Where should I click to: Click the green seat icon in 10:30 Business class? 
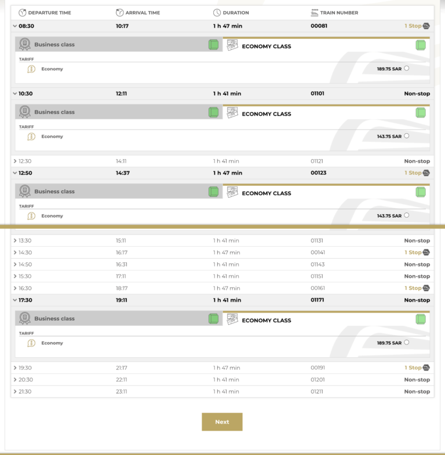point(213,112)
